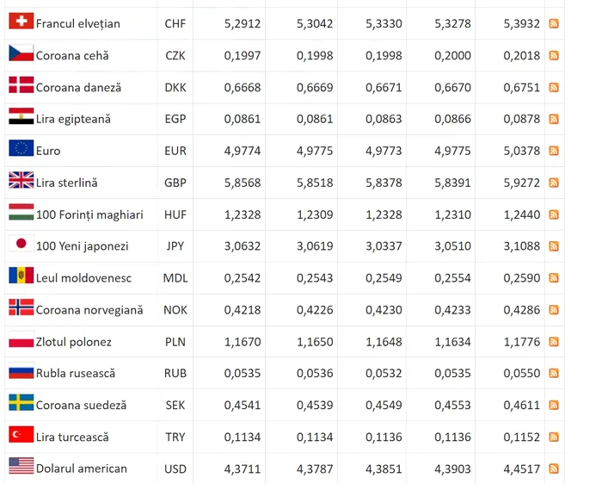
Task: Open the RSS feed icon for CZK
Action: [554, 56]
